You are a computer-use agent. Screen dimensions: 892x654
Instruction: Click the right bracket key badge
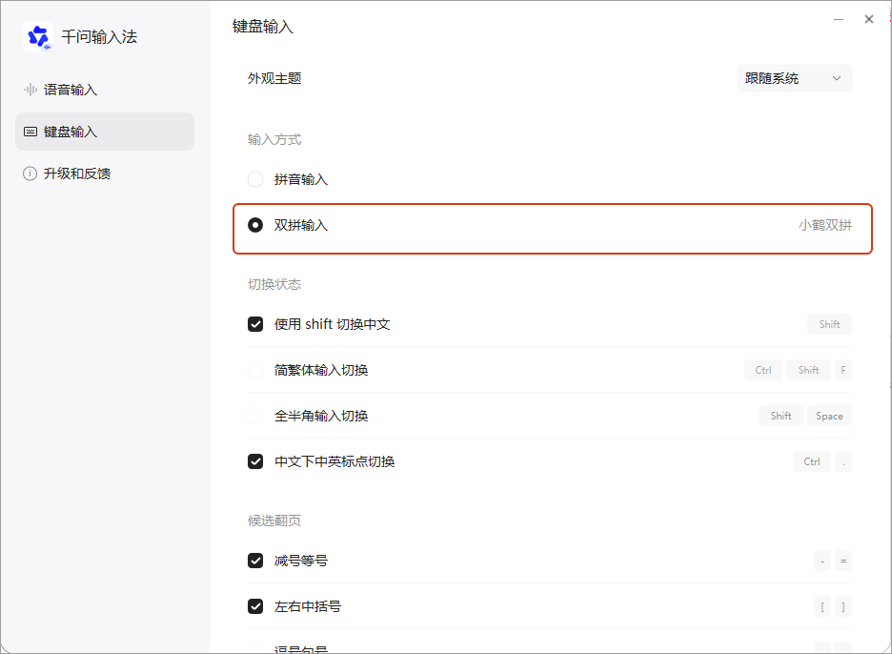[x=843, y=606]
